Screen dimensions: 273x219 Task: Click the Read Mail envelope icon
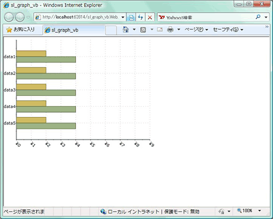[x=160, y=30]
